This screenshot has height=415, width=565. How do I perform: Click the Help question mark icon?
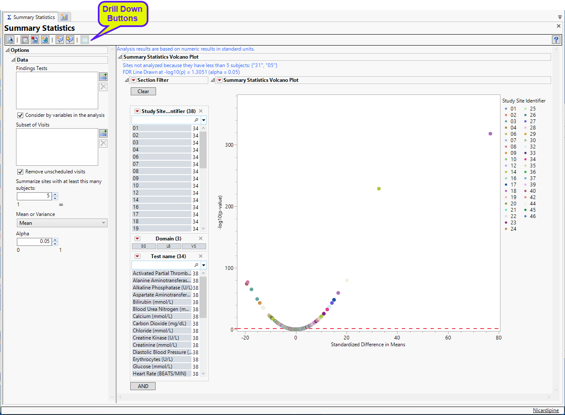[x=555, y=39]
